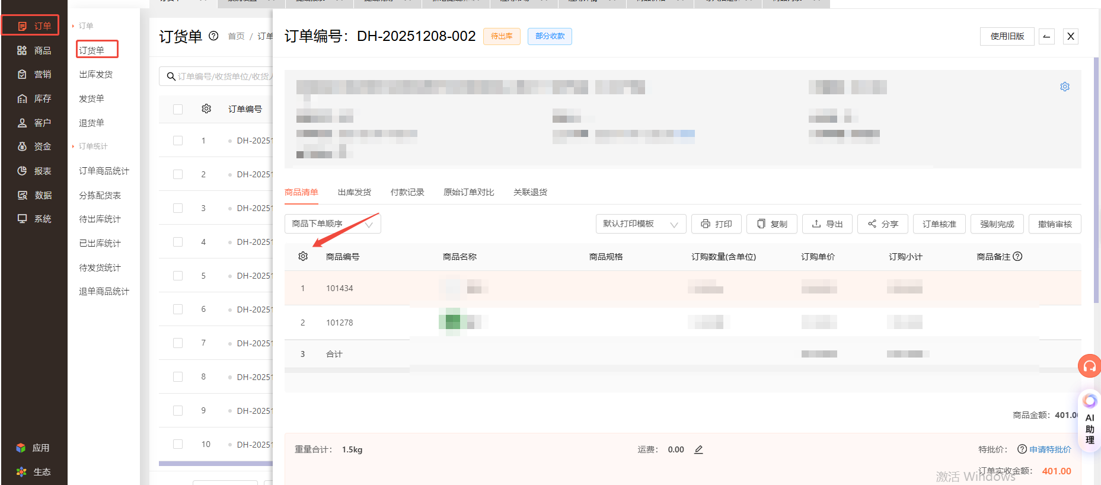Check the checkbox for order row 4
The width and height of the screenshot is (1101, 485).
(178, 242)
